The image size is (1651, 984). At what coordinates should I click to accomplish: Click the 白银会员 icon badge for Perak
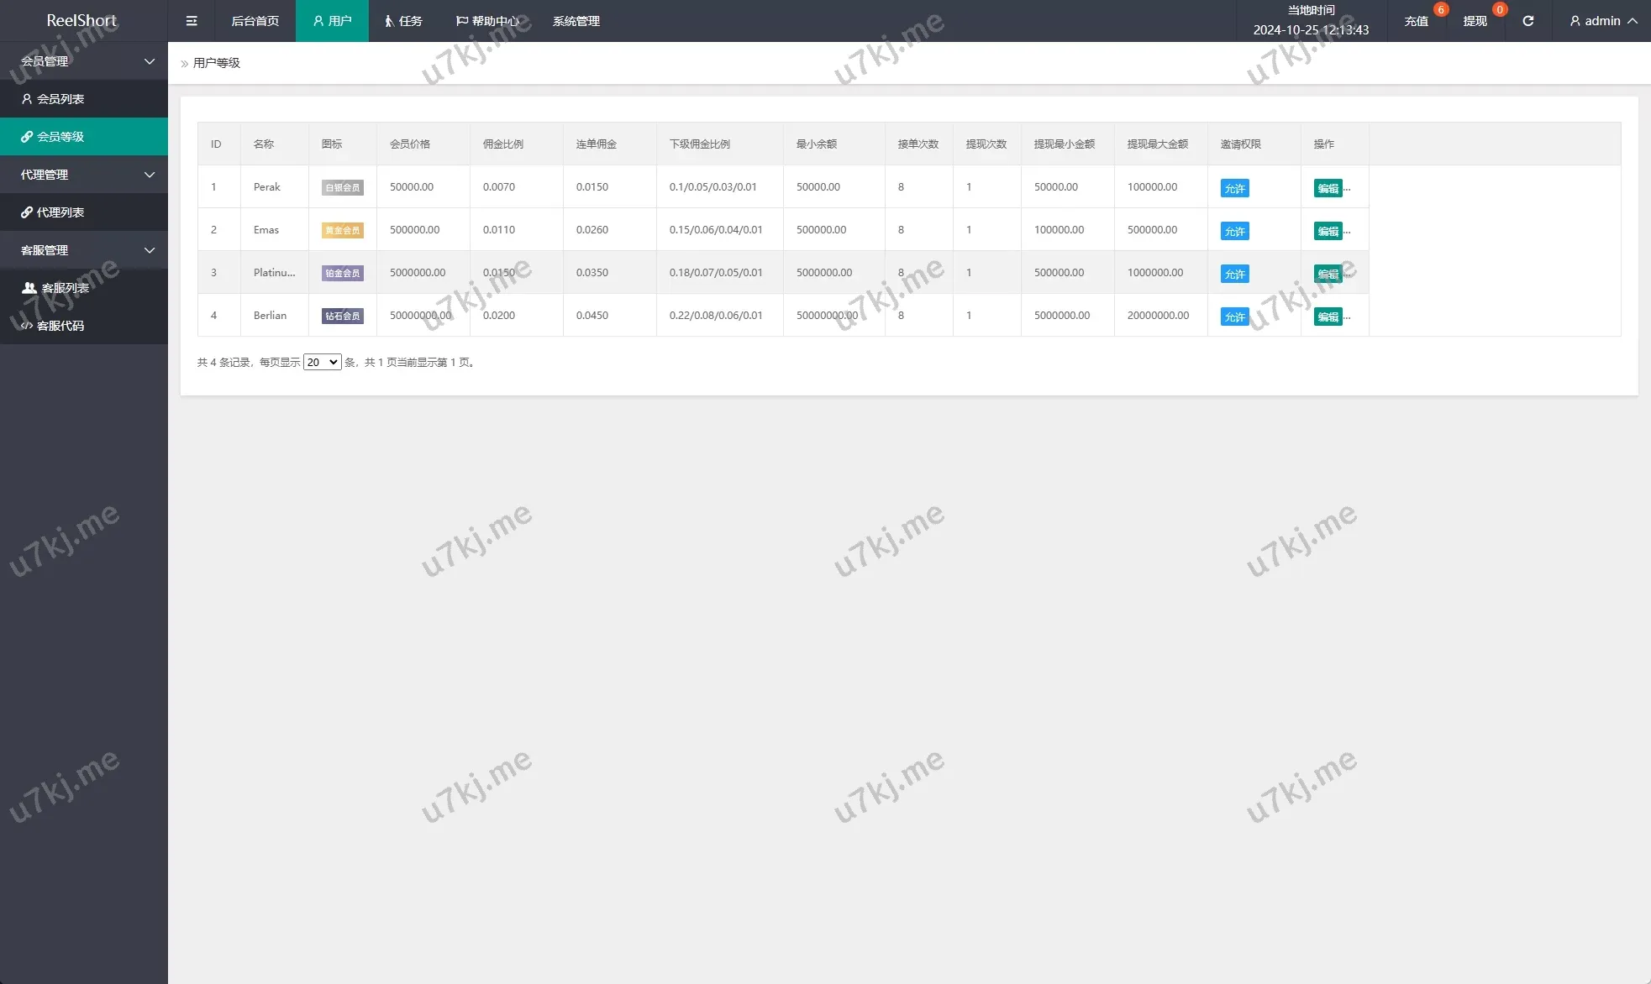tap(342, 188)
